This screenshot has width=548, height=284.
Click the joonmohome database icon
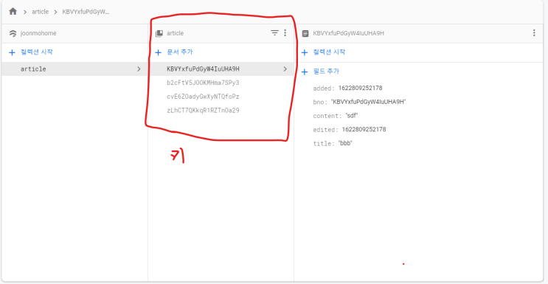pyautogui.click(x=13, y=34)
